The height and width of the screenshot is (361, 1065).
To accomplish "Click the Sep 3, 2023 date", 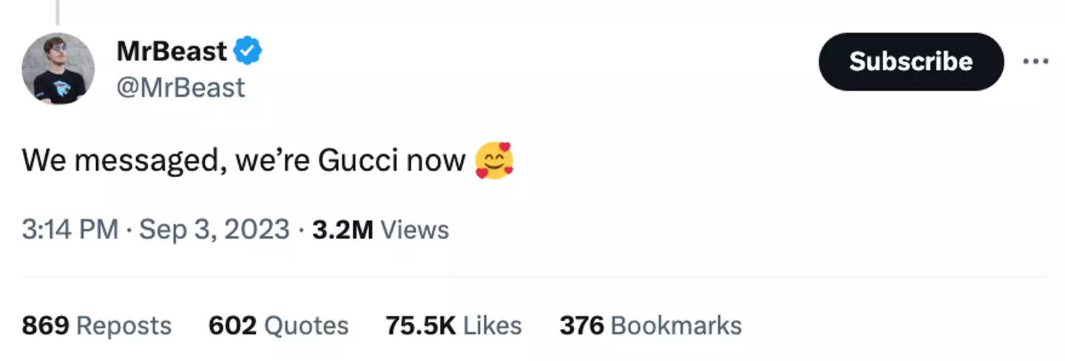I will [x=214, y=230].
